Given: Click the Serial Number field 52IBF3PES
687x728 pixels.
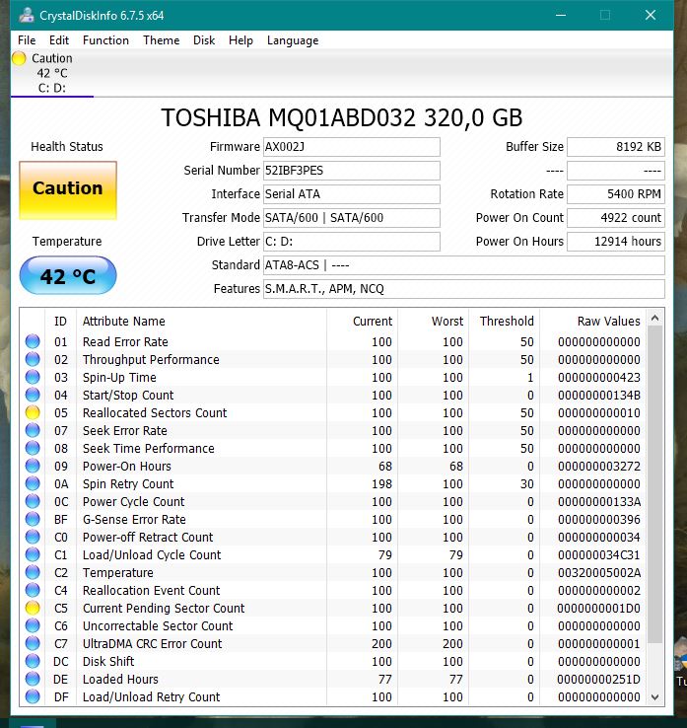Looking at the screenshot, I should pyautogui.click(x=352, y=171).
